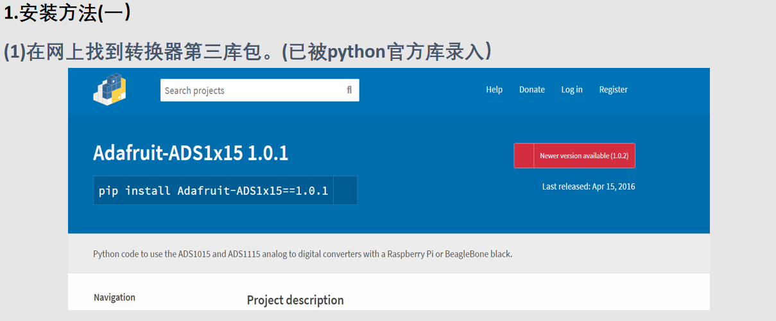This screenshot has height=321, width=776.
Task: Open the Register link
Action: (x=614, y=90)
